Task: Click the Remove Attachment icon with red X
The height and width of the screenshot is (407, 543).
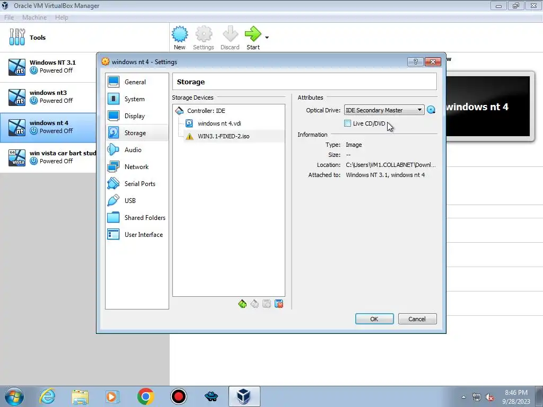Action: click(x=279, y=304)
